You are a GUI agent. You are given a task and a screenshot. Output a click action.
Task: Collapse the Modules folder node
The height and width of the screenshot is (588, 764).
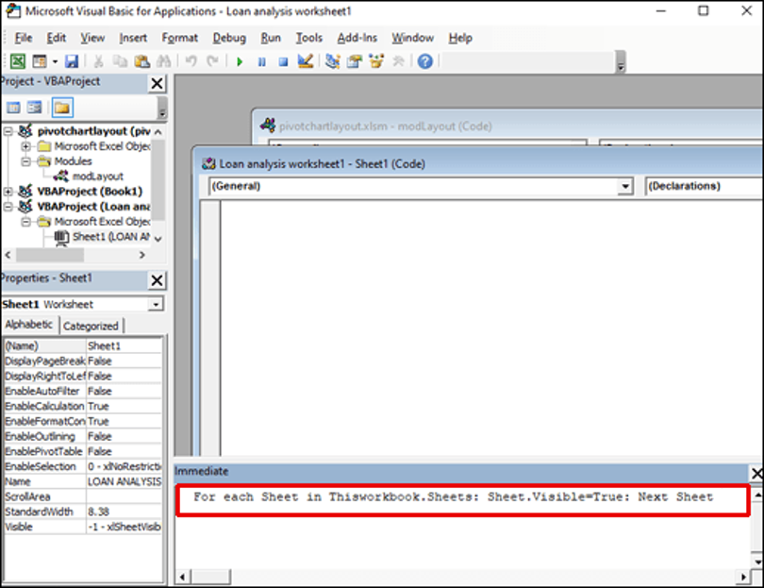click(25, 161)
